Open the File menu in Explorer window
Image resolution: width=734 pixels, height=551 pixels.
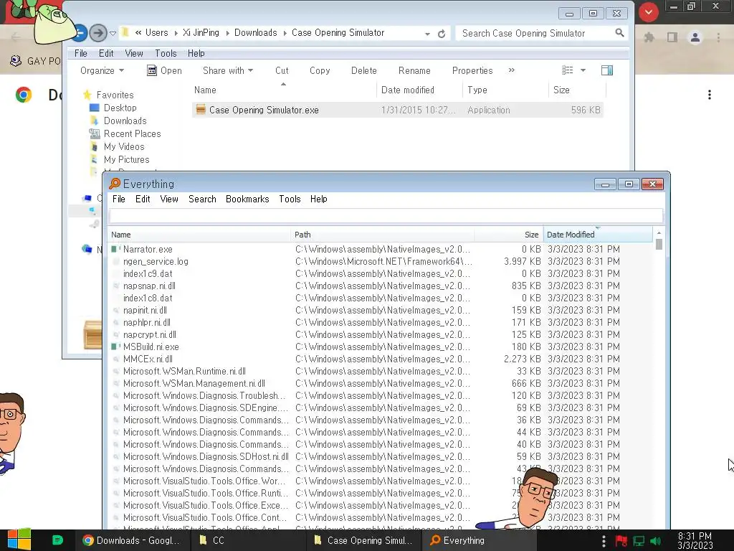81,53
